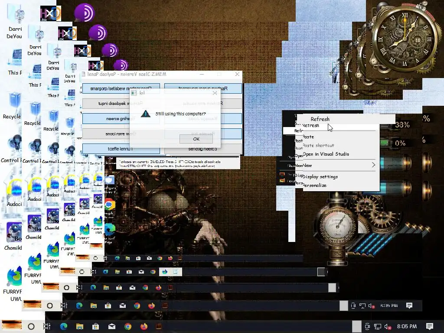Open Display settings from context menu
444x333 pixels.
341,177
